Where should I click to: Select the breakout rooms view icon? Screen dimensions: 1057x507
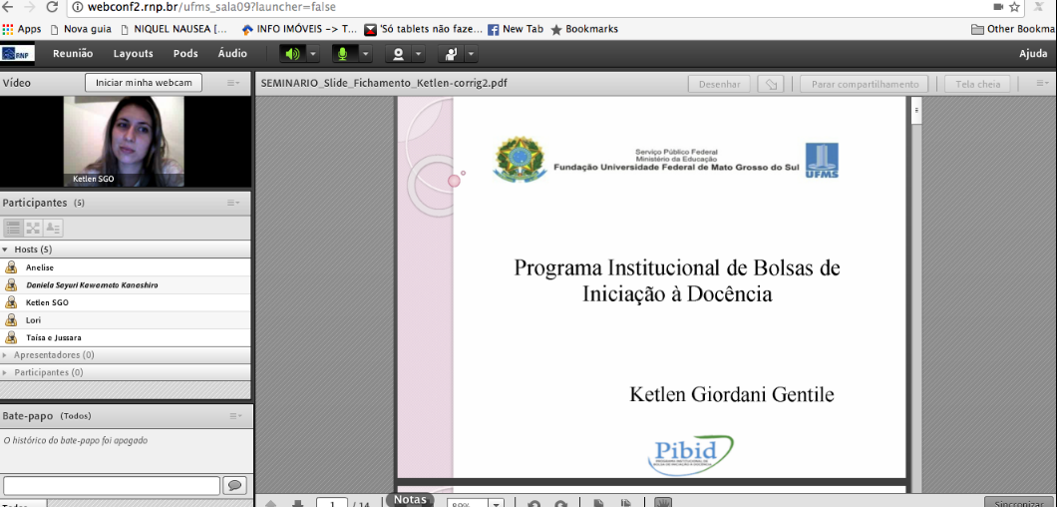point(33,229)
